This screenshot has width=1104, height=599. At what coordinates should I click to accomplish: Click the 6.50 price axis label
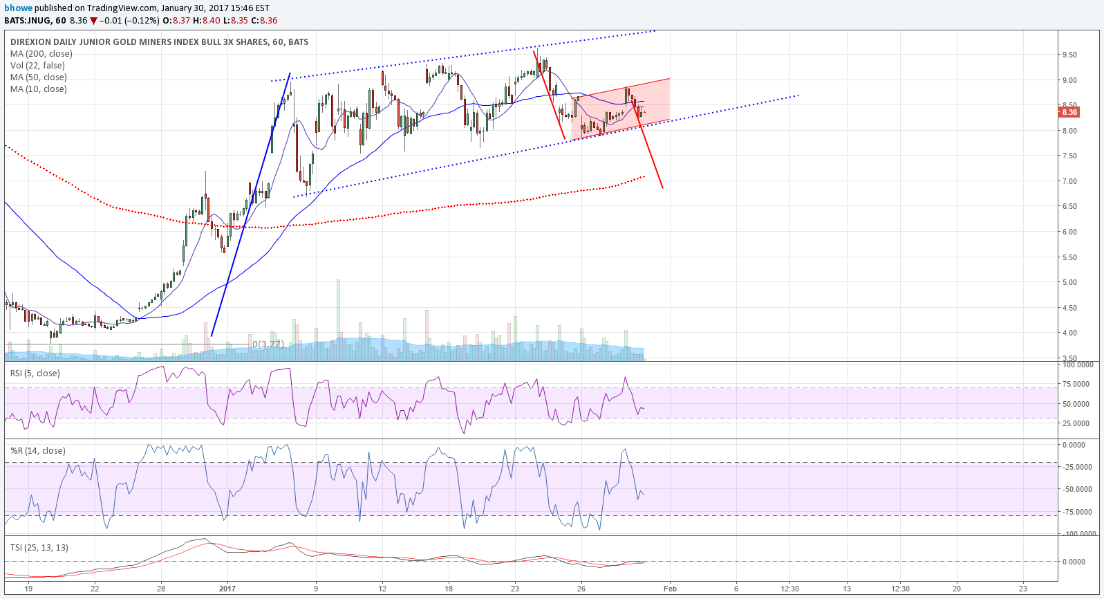click(1069, 206)
